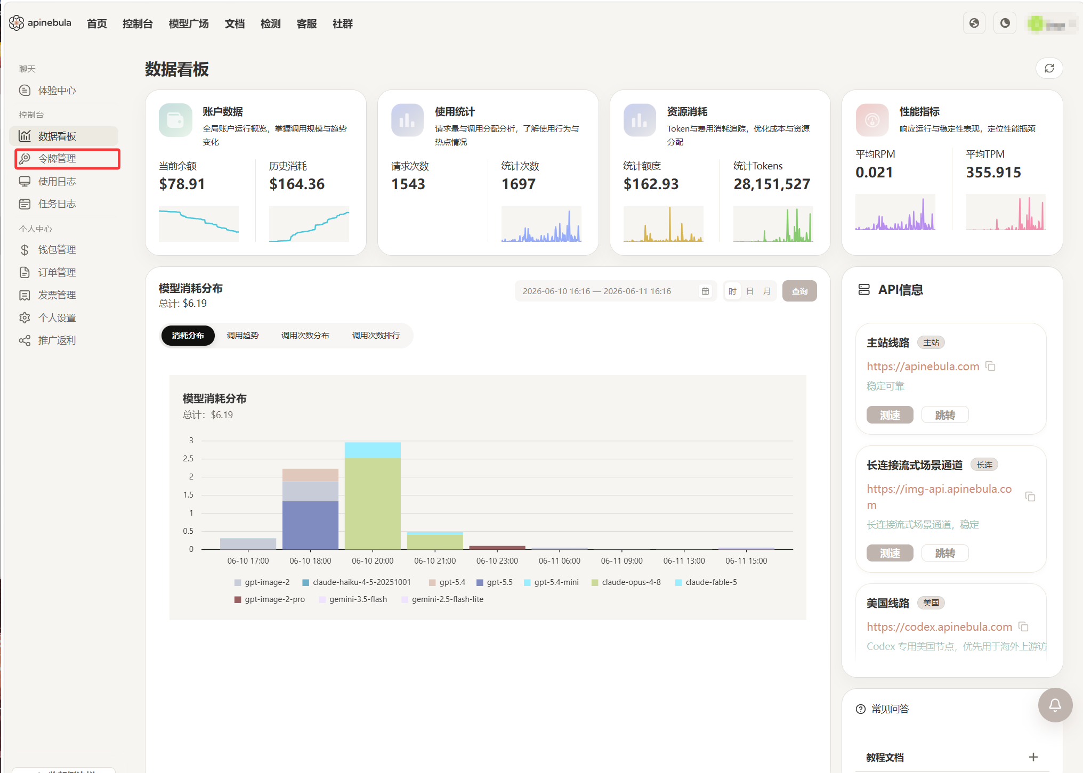Open 数据看板 in the sidebar
The width and height of the screenshot is (1083, 773).
pos(64,136)
